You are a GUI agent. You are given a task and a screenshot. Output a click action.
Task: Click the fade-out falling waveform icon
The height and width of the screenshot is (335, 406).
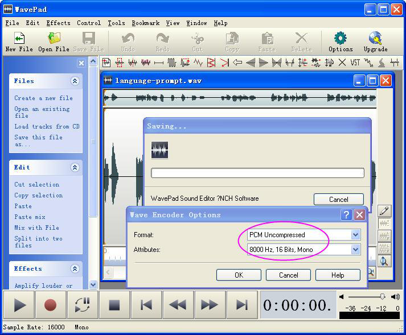point(263,63)
